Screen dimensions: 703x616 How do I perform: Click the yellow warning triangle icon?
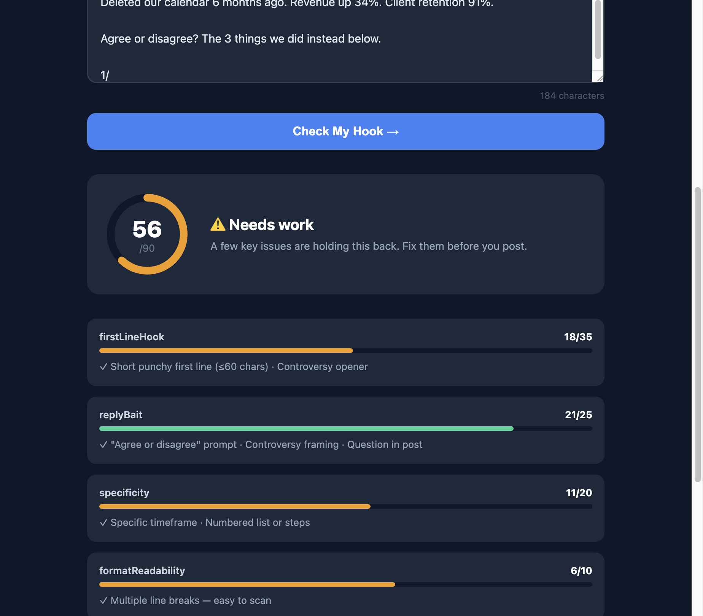click(x=218, y=224)
